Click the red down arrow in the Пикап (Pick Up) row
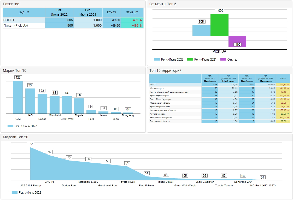The width and height of the screenshot is (293, 207). pyautogui.click(x=141, y=26)
